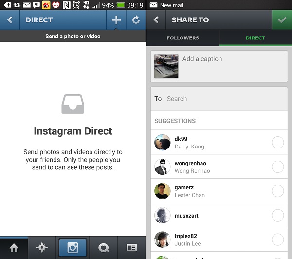Viewport: 292px width, 259px height.
Task: Open the Explore star icon in bottom bar
Action: pos(42,247)
